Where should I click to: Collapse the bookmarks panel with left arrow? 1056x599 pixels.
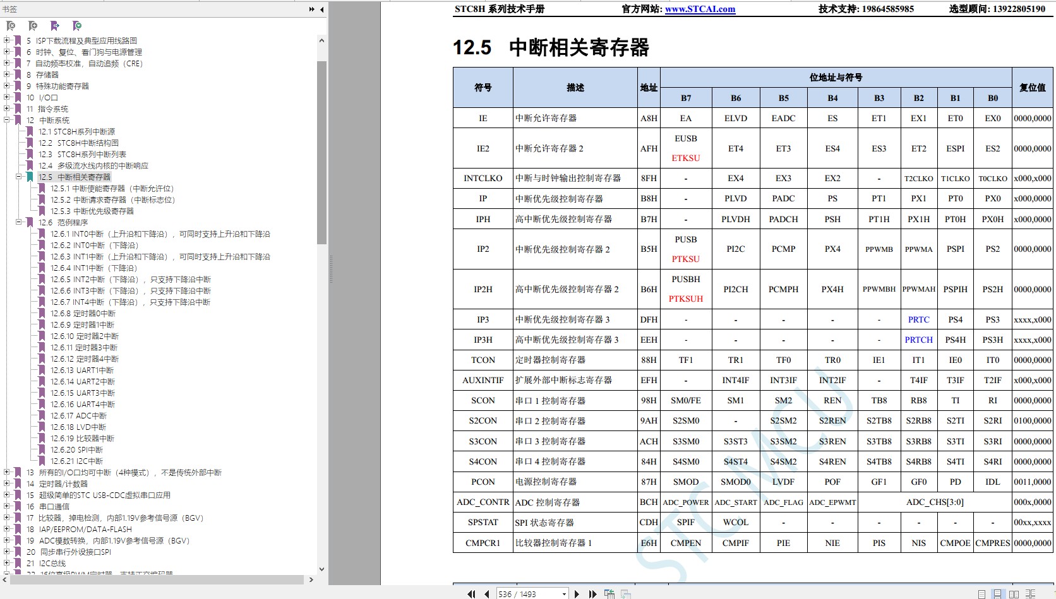tap(321, 9)
